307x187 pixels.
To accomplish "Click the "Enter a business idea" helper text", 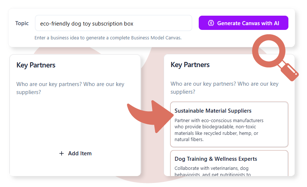I will pyautogui.click(x=108, y=38).
